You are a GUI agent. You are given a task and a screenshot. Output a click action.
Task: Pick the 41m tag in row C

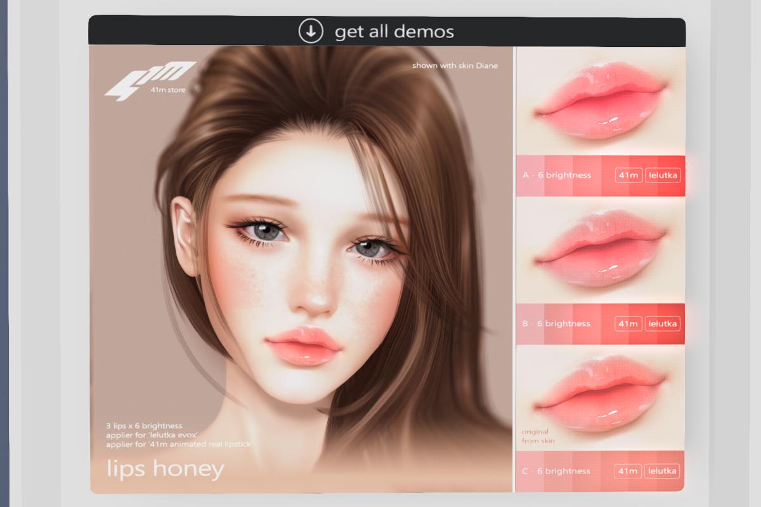628,471
